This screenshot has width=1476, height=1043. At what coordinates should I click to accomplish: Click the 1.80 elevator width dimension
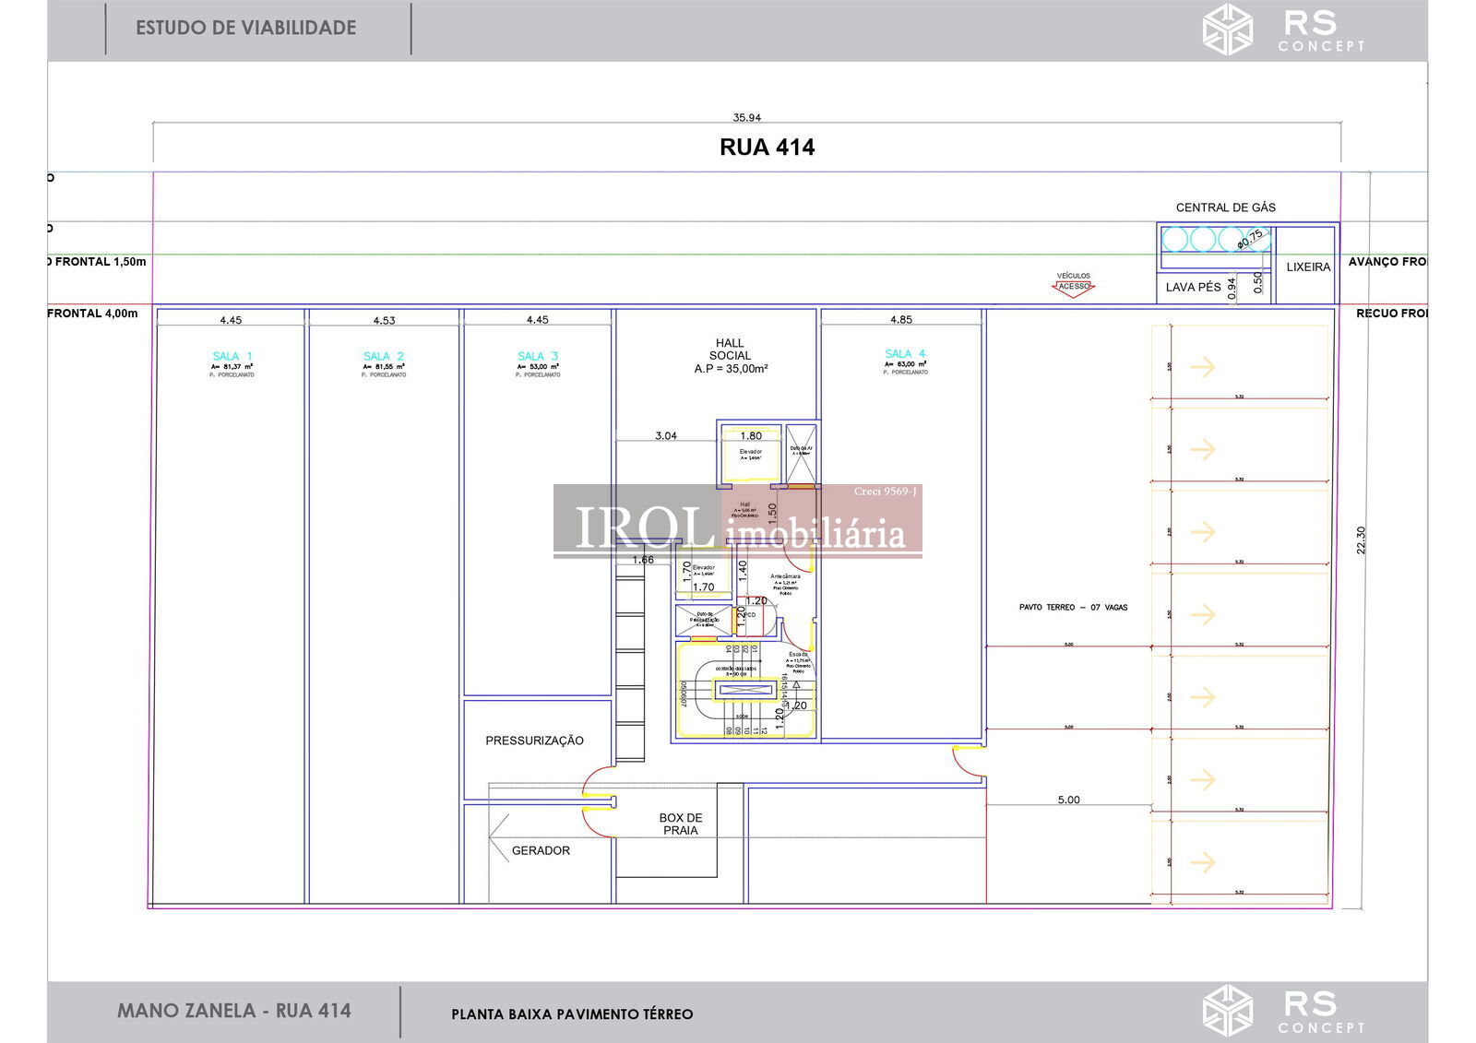(x=751, y=435)
